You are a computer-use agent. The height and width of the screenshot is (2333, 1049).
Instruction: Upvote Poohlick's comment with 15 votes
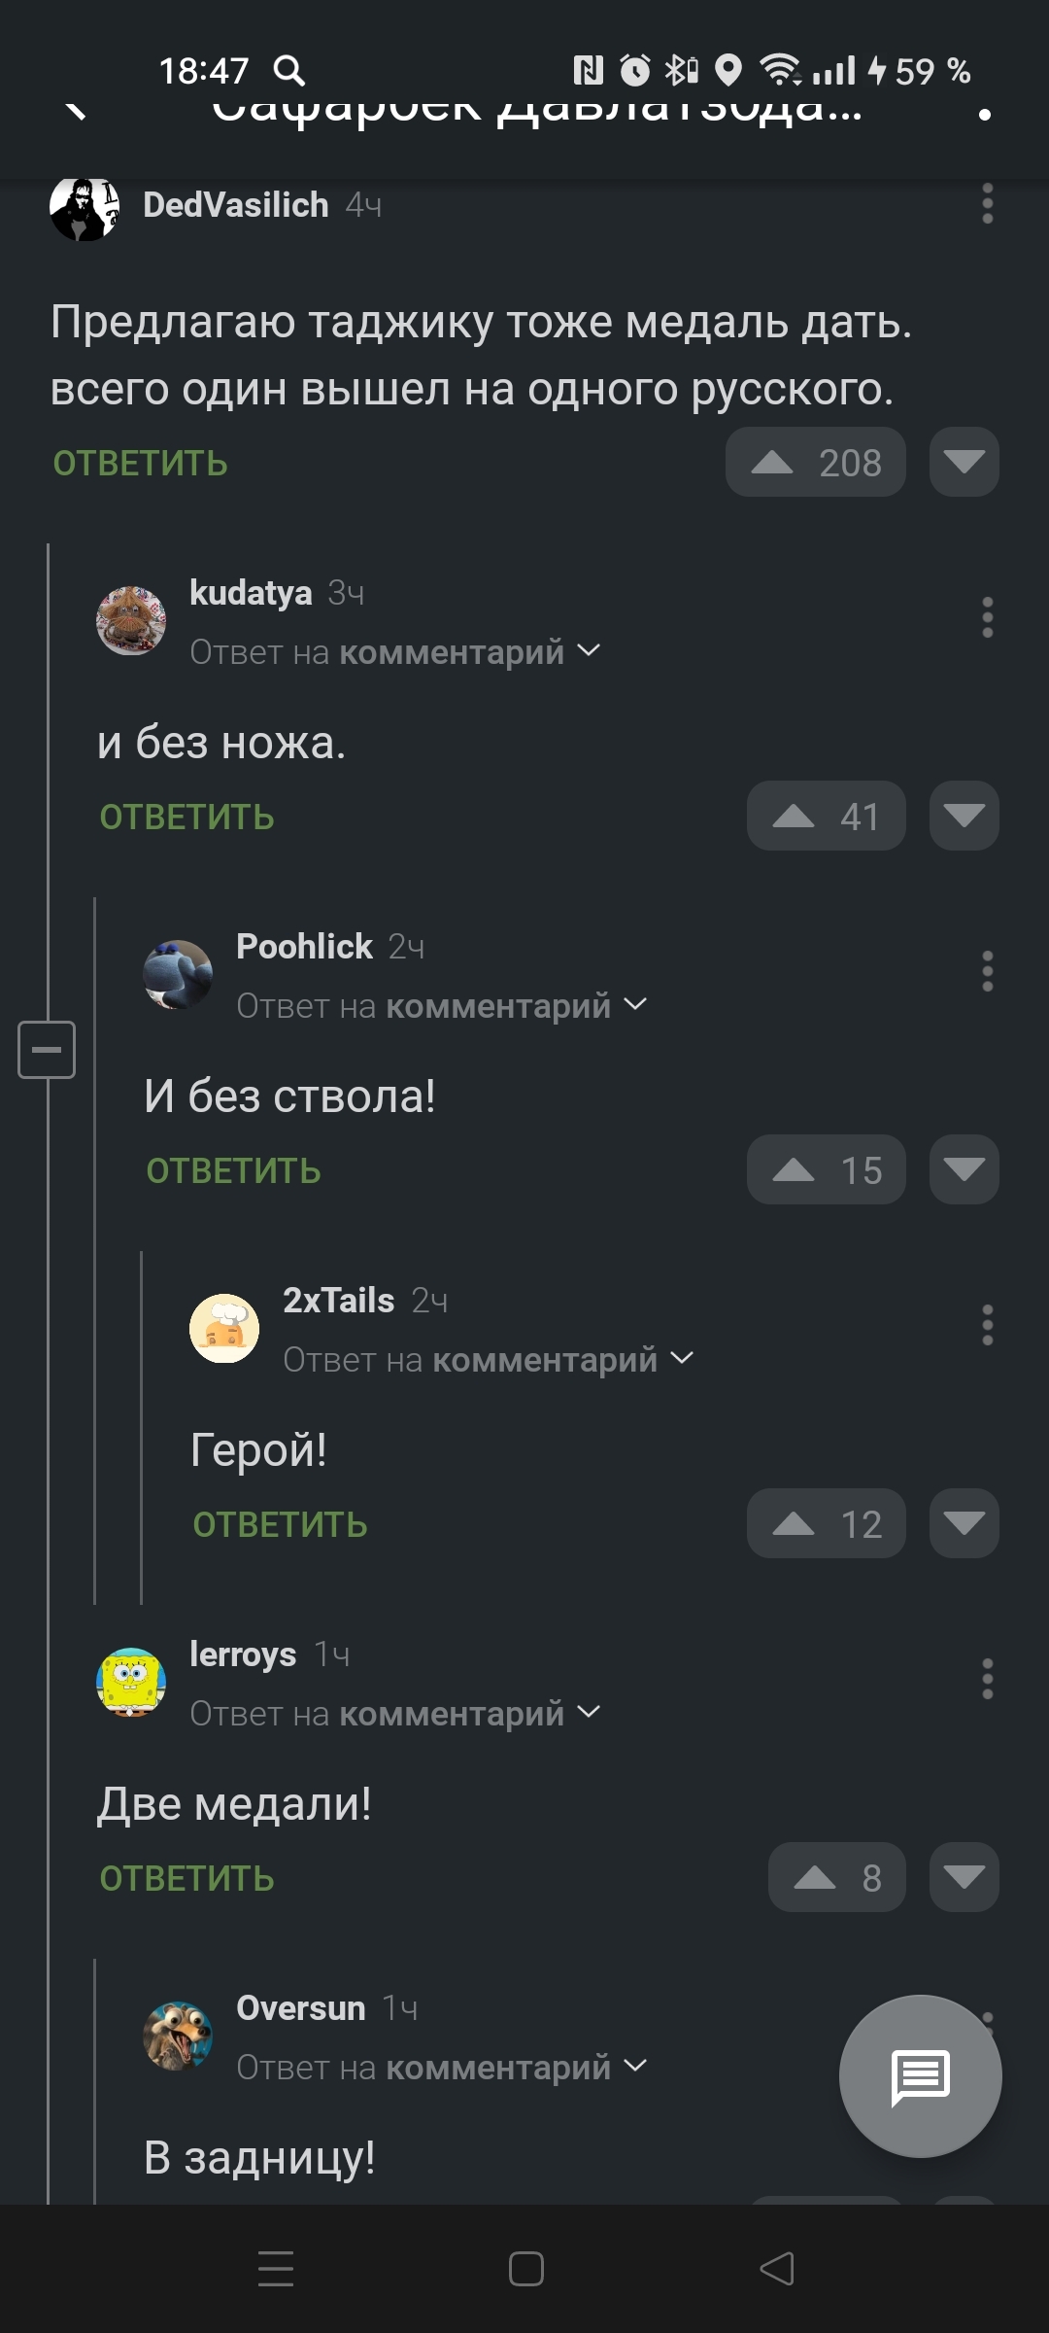click(x=795, y=1170)
